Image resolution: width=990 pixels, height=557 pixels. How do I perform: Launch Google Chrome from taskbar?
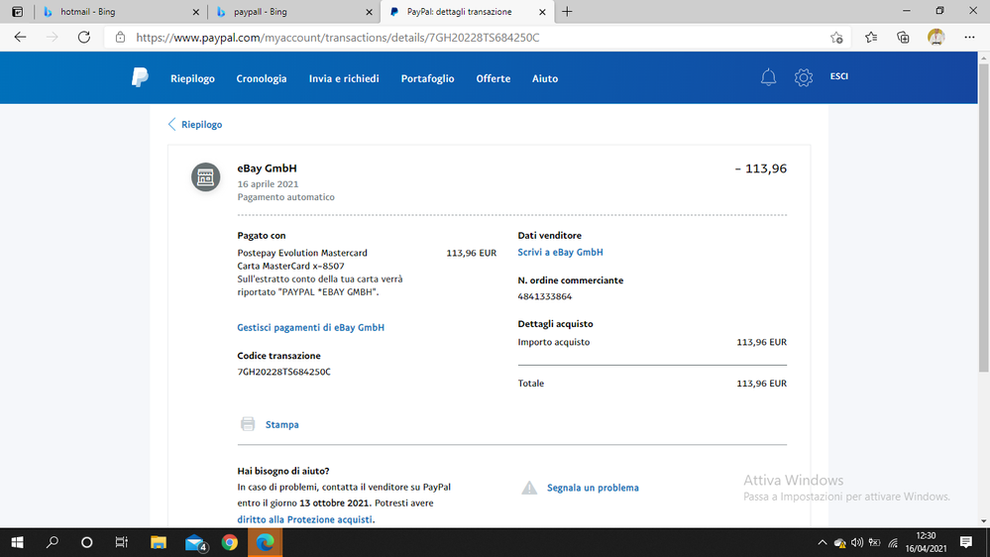tap(230, 542)
